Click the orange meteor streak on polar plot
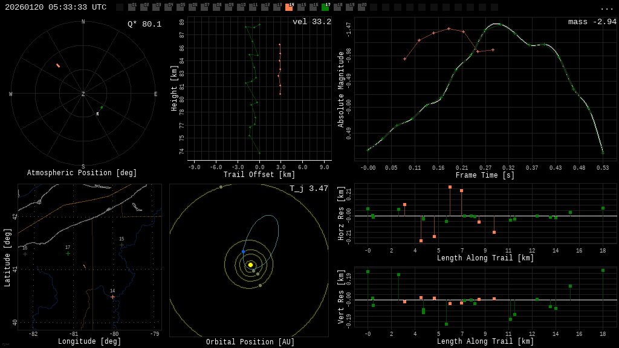Image resolution: width=619 pixels, height=348 pixels. click(58, 65)
